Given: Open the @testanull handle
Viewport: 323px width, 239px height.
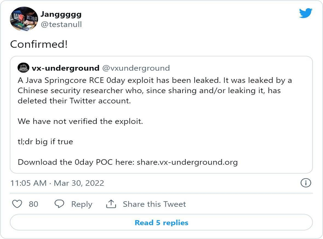Looking at the screenshot, I should click(x=61, y=24).
